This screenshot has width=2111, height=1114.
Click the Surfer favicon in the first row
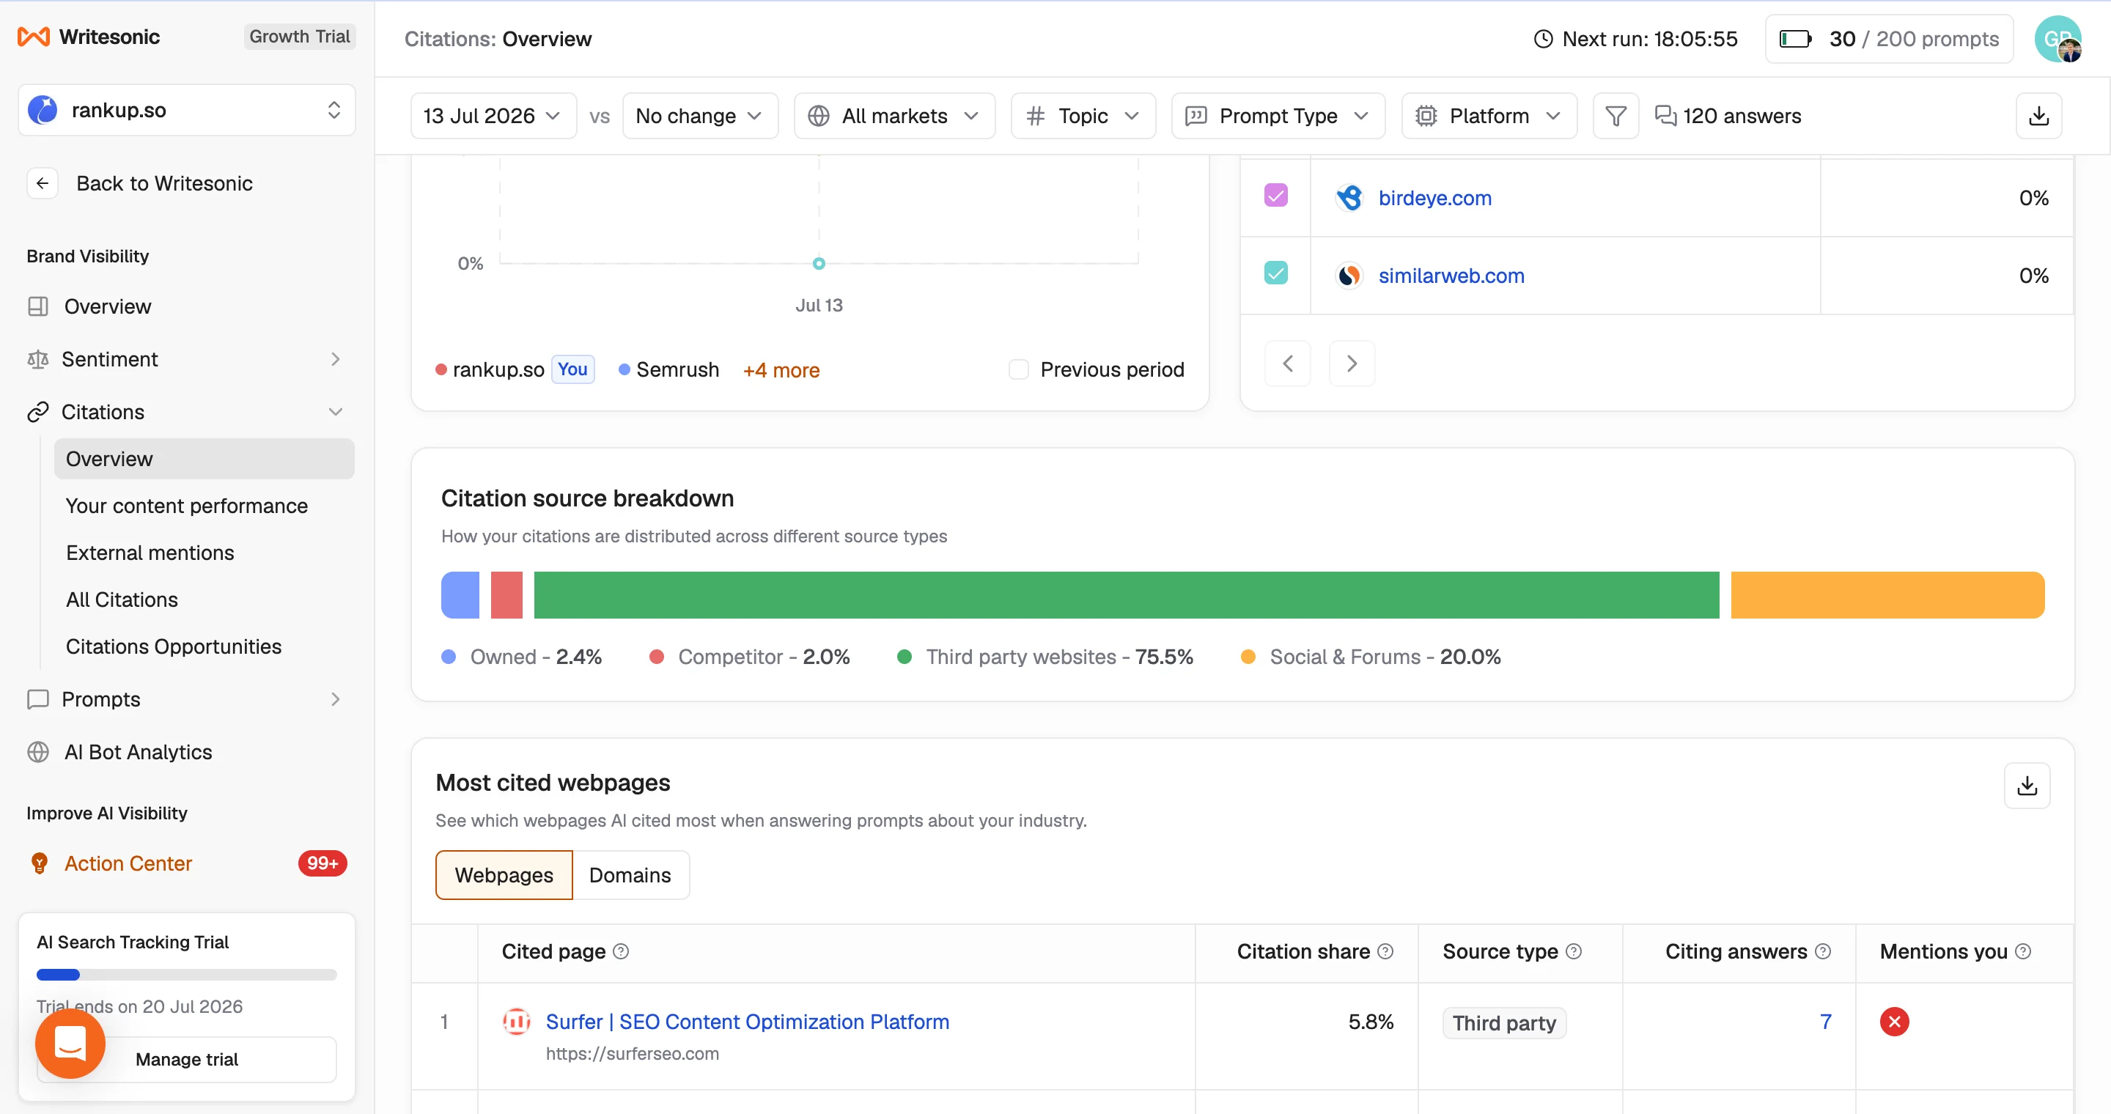click(x=516, y=1022)
